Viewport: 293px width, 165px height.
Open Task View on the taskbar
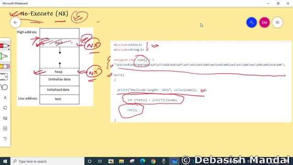click(x=100, y=161)
